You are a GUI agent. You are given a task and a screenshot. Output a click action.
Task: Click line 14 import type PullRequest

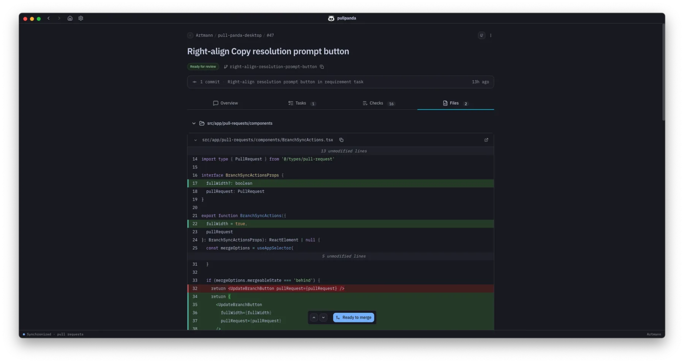(340, 159)
